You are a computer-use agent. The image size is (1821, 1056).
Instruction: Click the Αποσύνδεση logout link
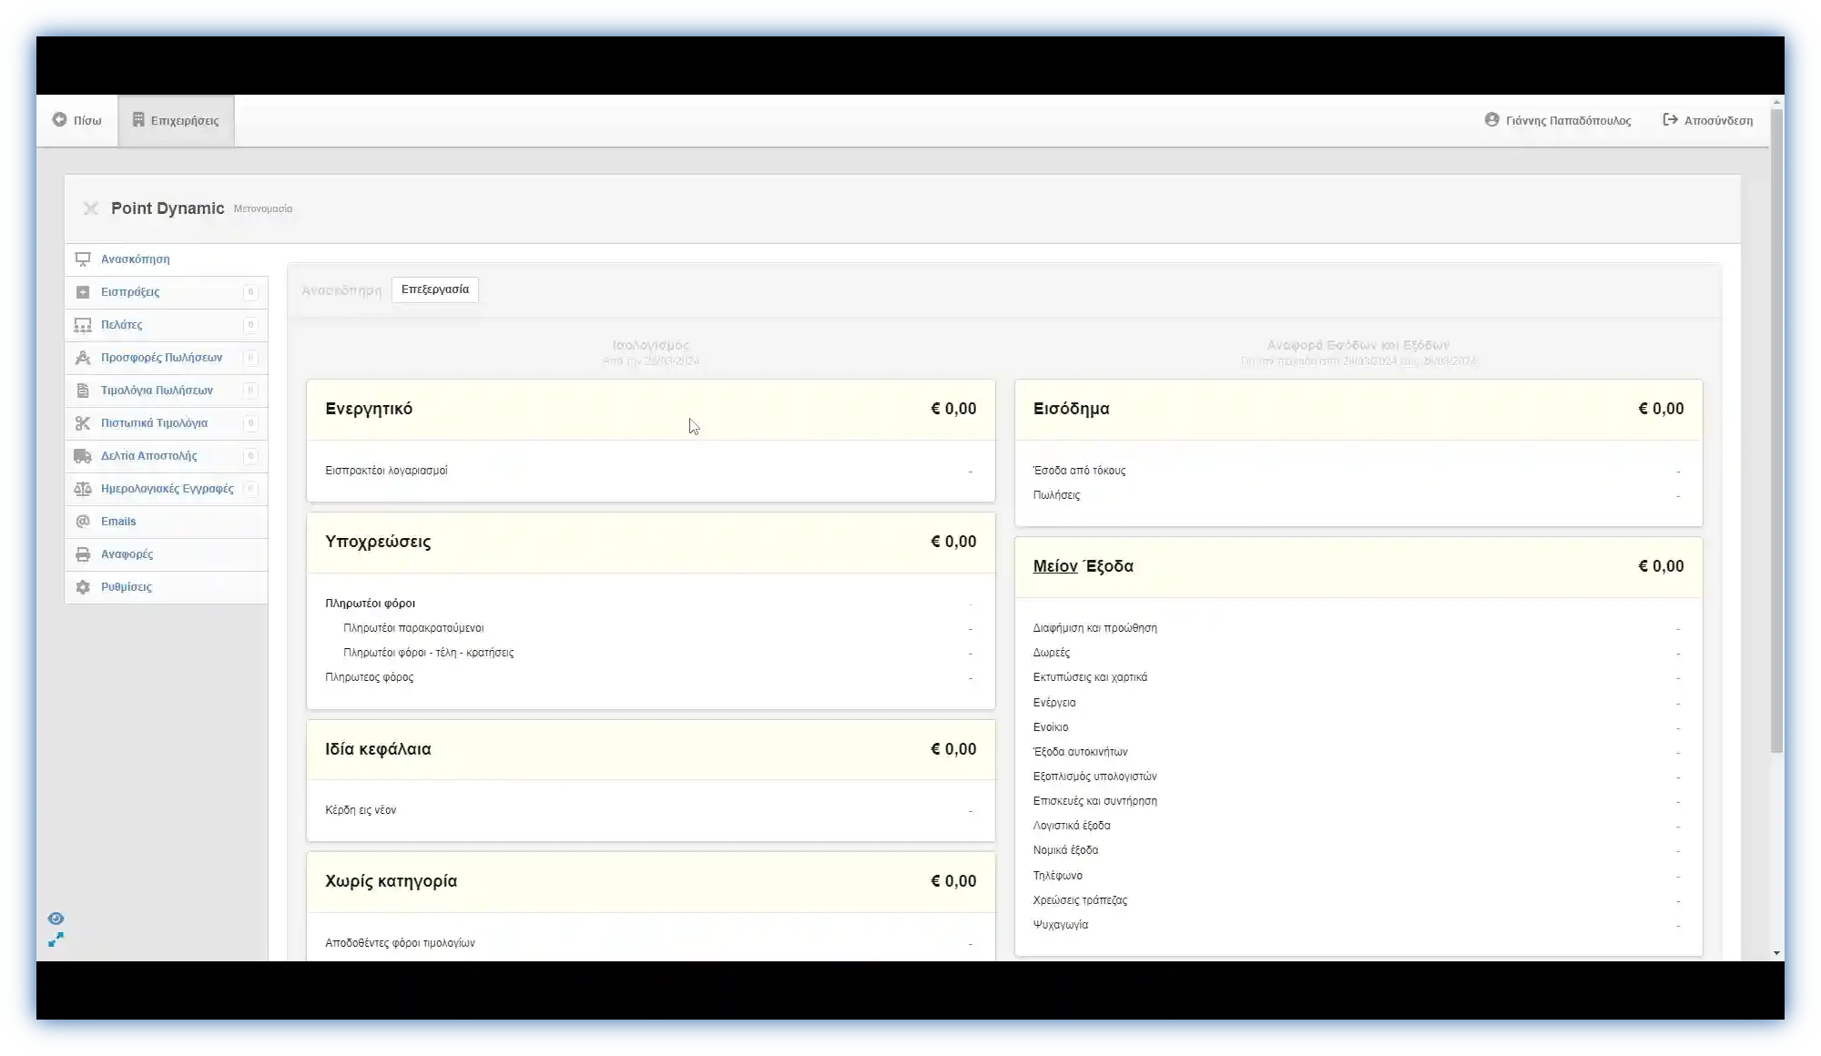1707,120
